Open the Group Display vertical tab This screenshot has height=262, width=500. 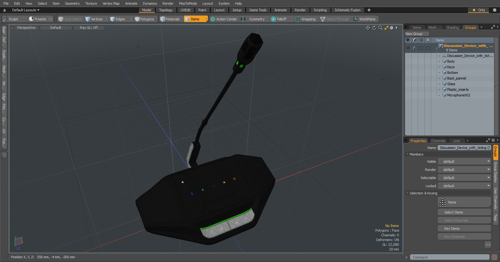click(x=495, y=172)
